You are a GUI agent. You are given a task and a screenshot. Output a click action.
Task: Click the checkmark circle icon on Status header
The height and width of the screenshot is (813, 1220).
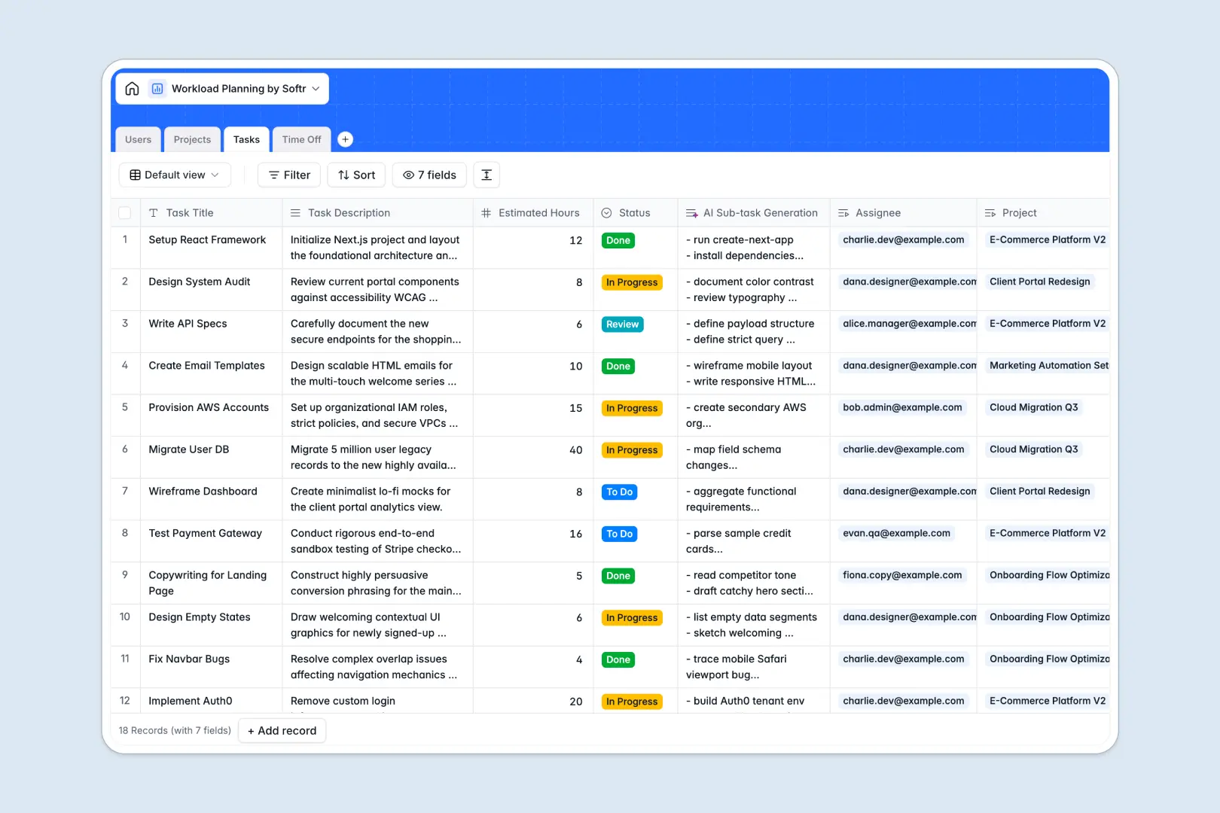coord(606,212)
